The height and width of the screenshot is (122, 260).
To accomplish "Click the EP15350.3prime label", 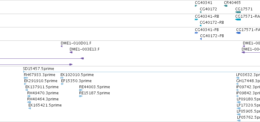I will [x=76, y=81].
